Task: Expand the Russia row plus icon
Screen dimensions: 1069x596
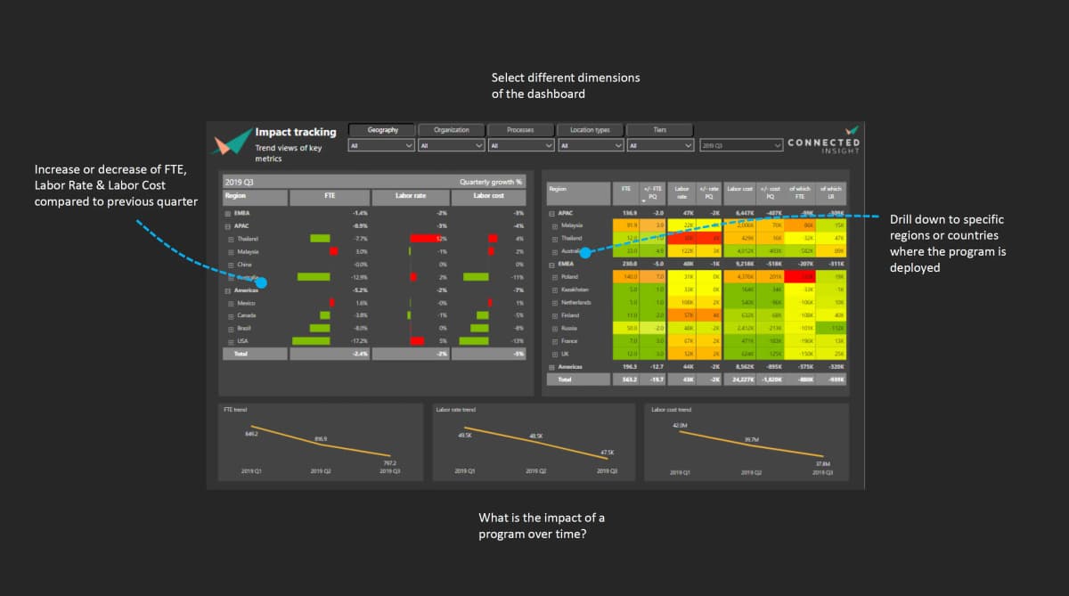Action: (554, 328)
